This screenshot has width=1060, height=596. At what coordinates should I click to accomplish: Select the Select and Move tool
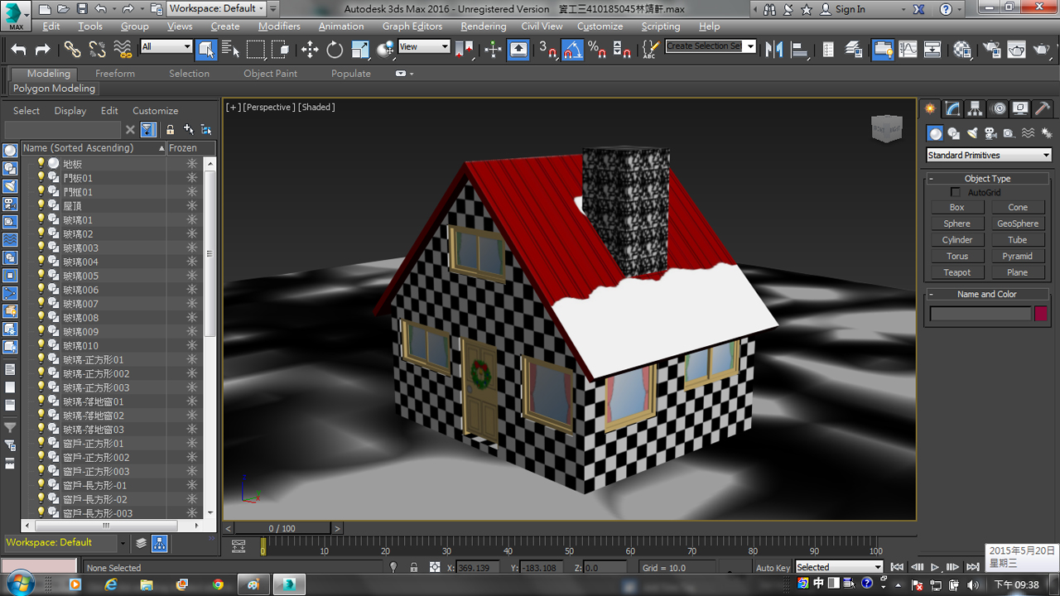(x=310, y=50)
